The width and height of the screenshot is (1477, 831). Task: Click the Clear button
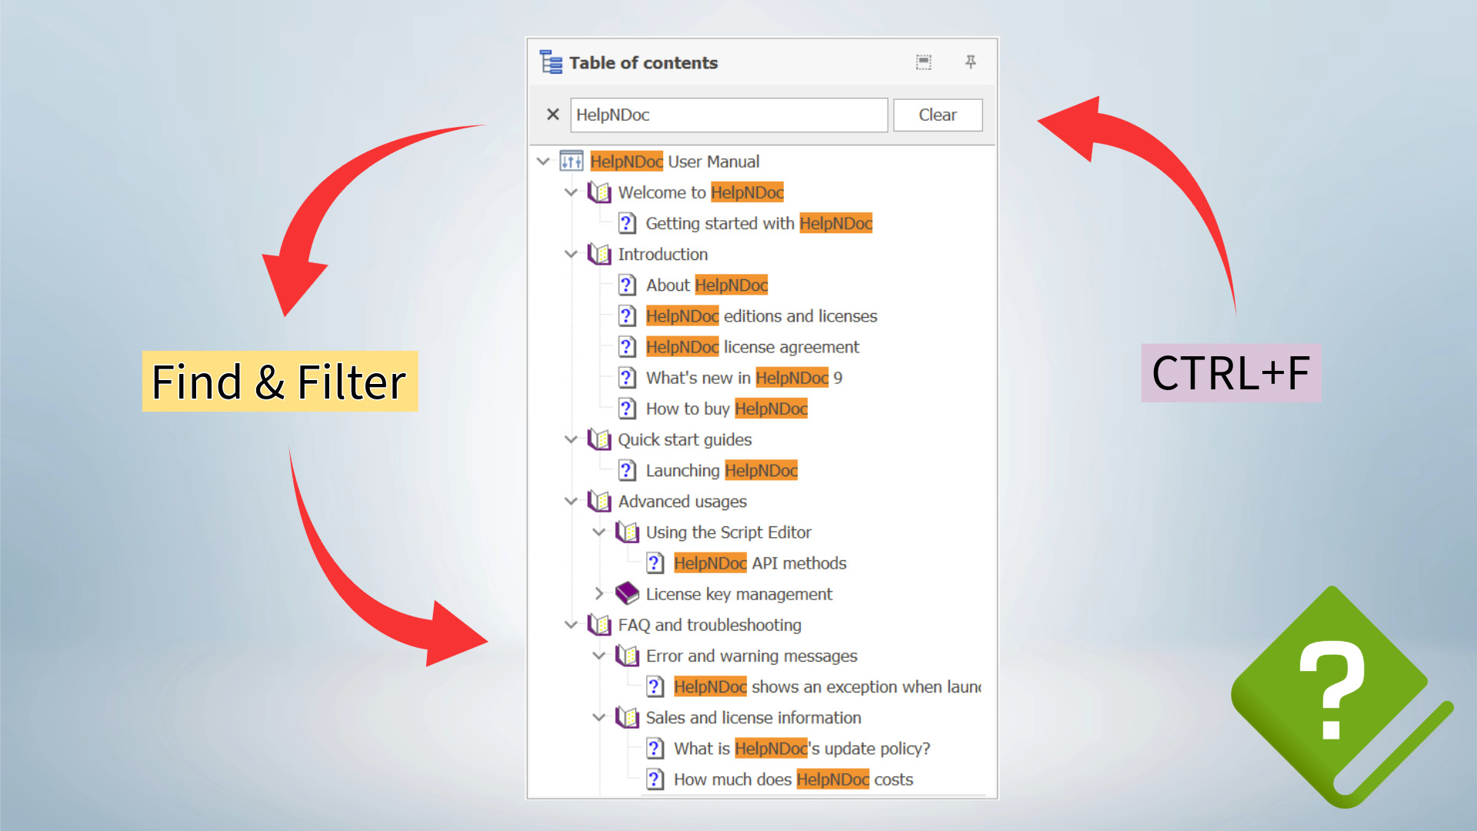[937, 115]
